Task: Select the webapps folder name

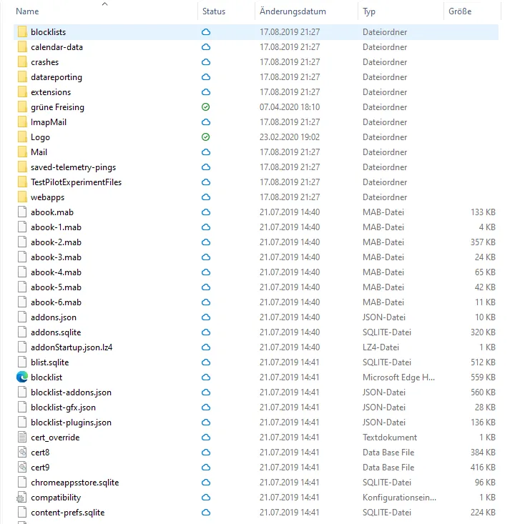Action: click(47, 197)
